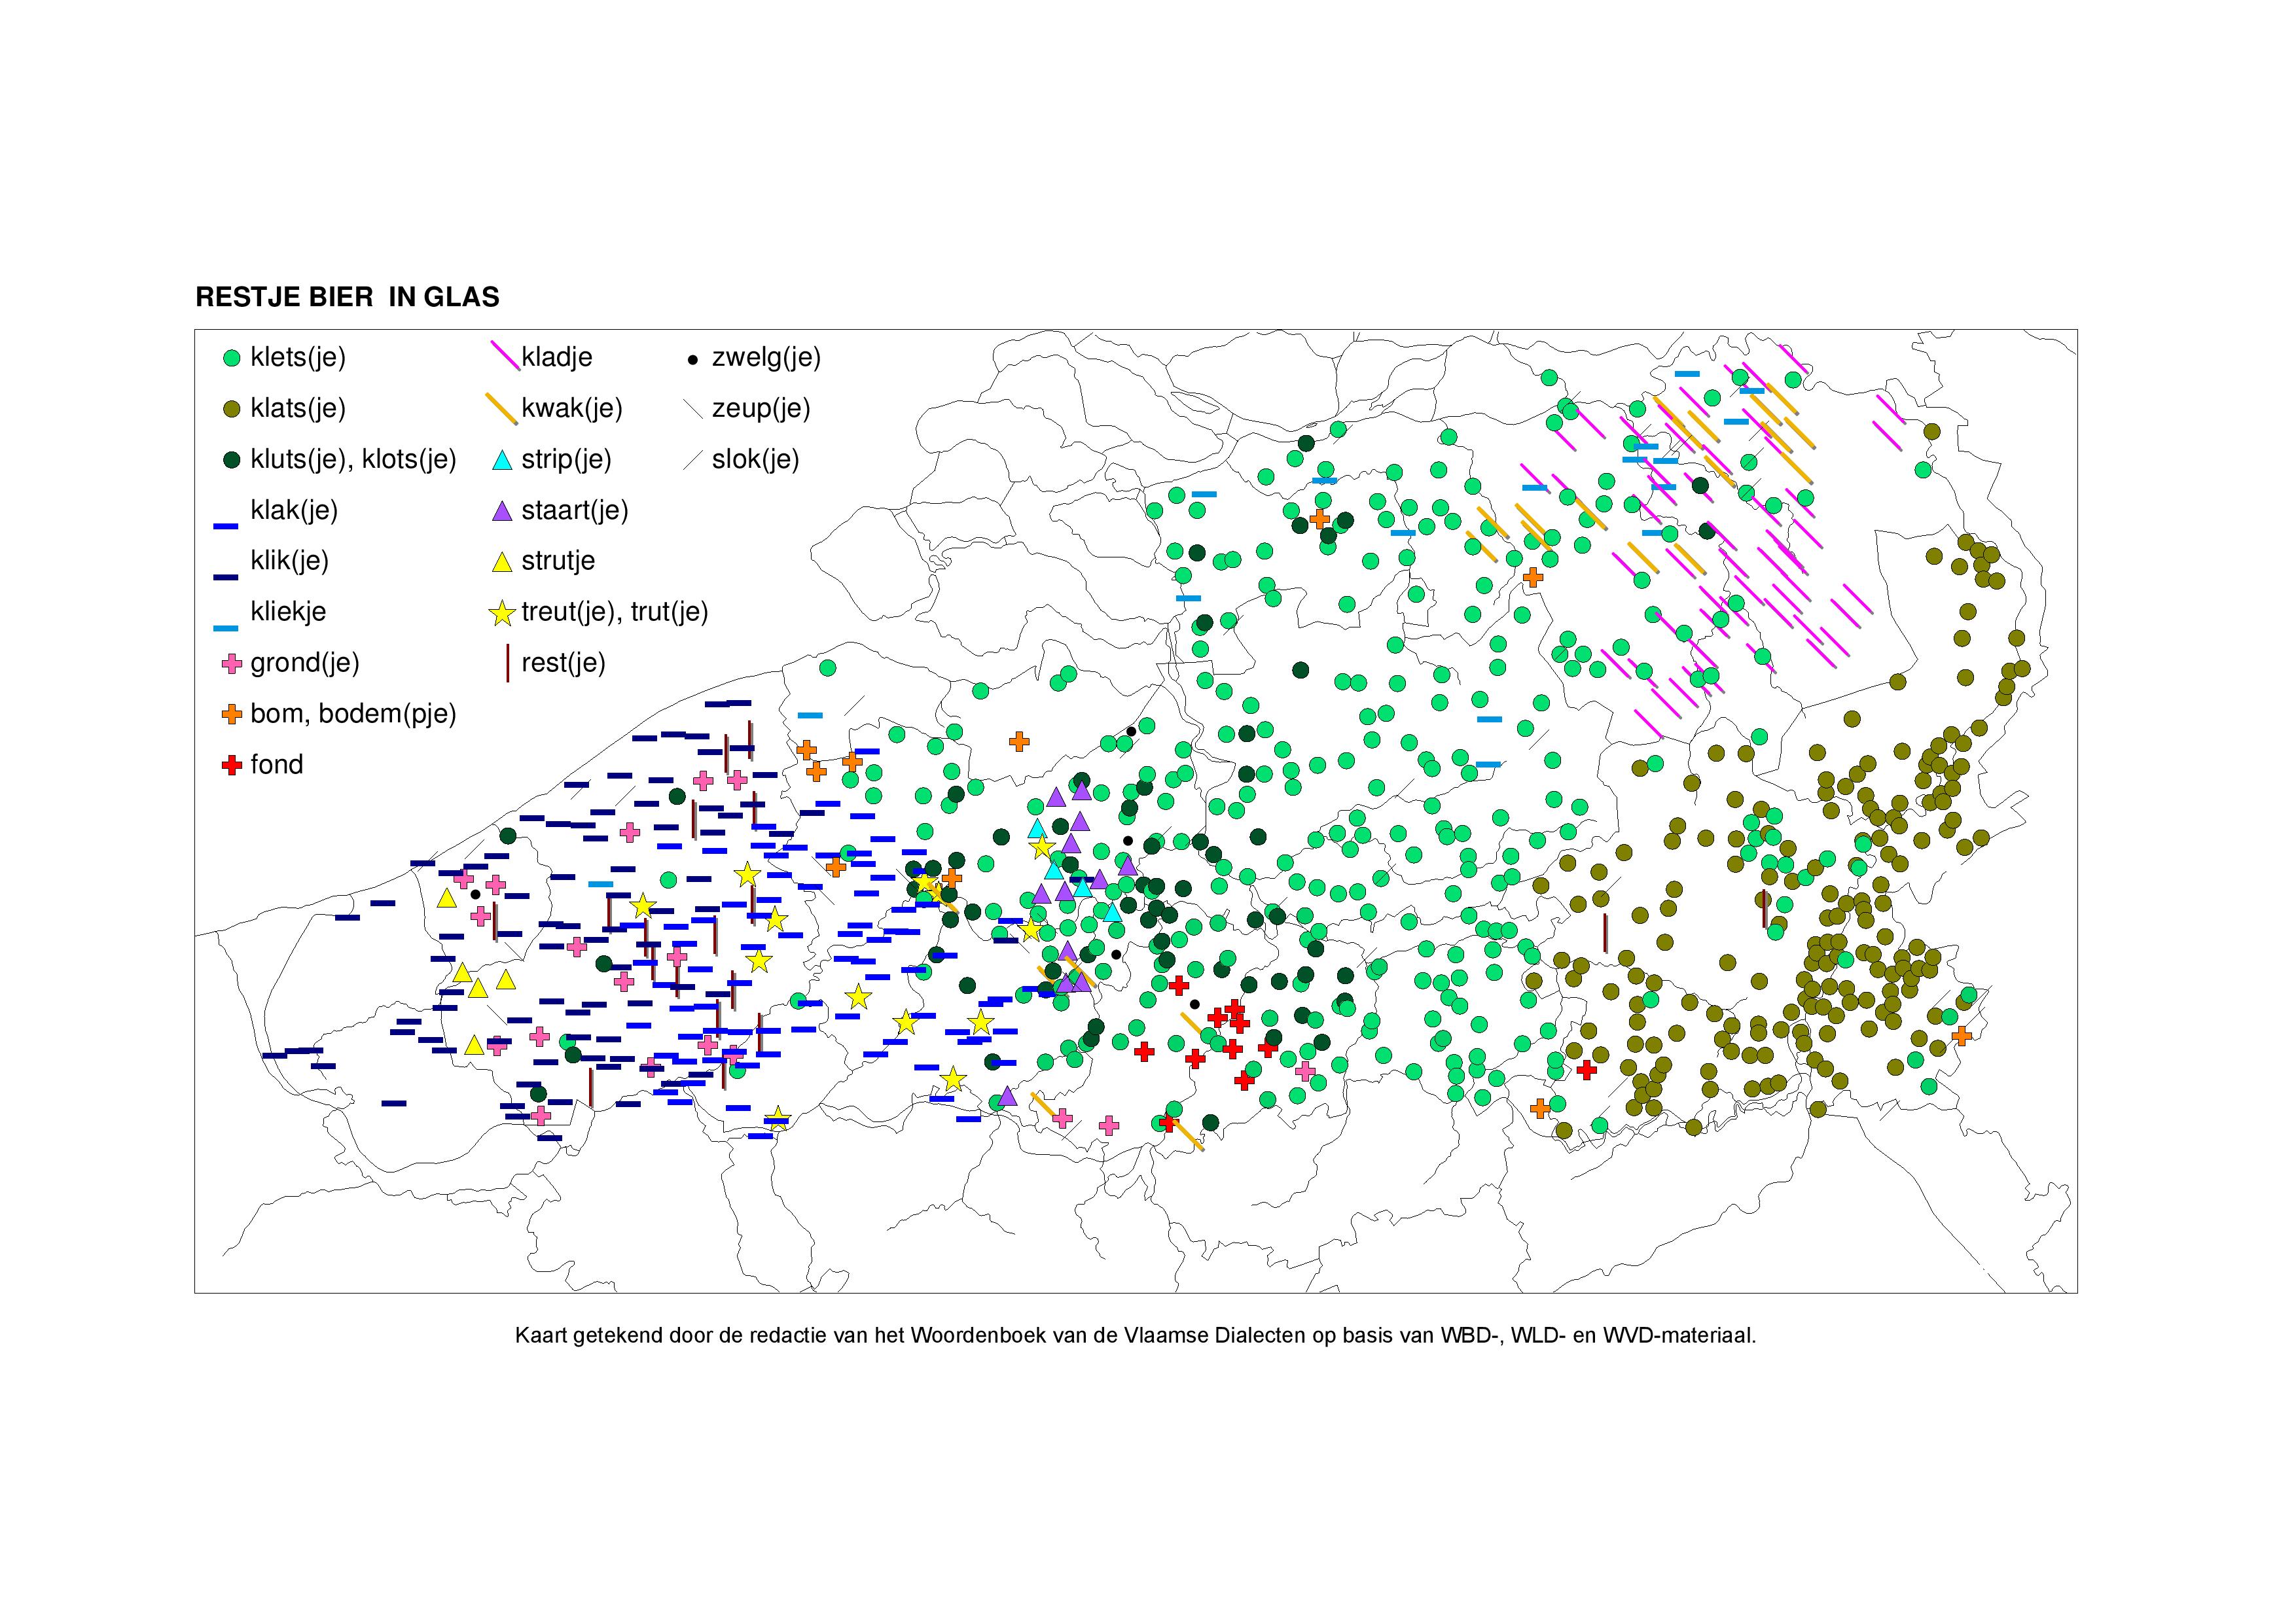Click the legend label fond
The image size is (2296, 1622).
click(x=277, y=764)
